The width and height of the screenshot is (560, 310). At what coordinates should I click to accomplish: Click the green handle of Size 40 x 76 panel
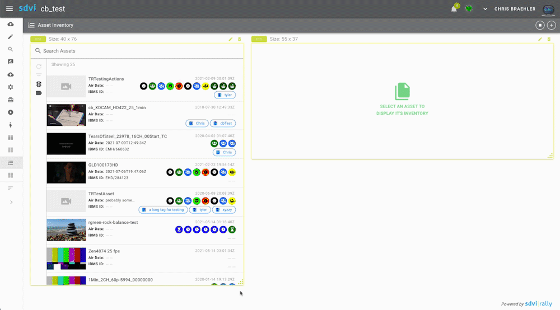click(38, 39)
